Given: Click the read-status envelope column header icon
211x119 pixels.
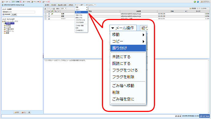Looking at the screenshot, I should click(x=49, y=11).
